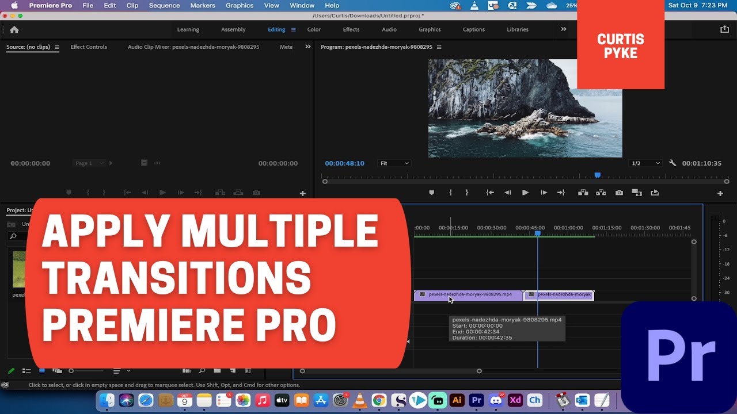Switch the Project panel to List view
This screenshot has height=414, width=737.
click(26, 370)
